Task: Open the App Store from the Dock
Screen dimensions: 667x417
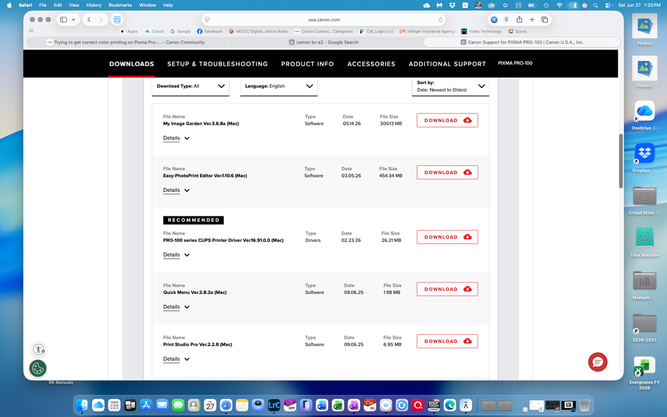Action: 146,405
